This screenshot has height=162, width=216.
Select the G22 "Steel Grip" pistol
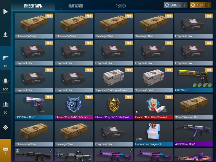[x=34, y=107]
